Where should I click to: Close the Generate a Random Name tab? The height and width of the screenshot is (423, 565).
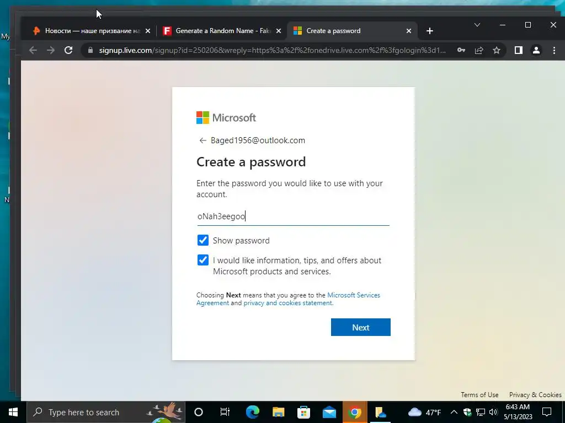tap(279, 31)
